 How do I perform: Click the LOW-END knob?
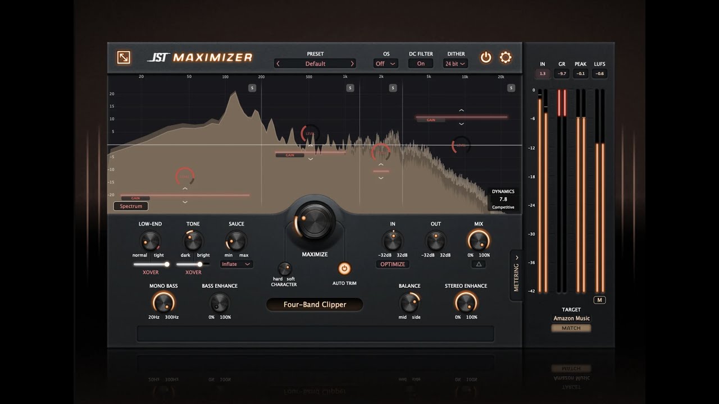pyautogui.click(x=150, y=241)
